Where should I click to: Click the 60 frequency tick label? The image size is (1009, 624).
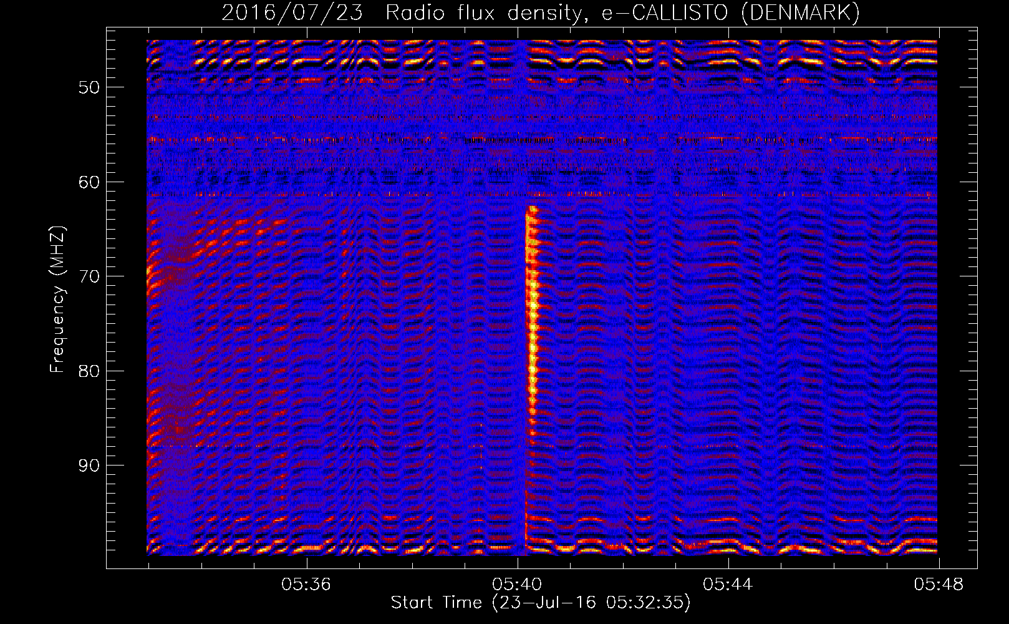click(89, 182)
